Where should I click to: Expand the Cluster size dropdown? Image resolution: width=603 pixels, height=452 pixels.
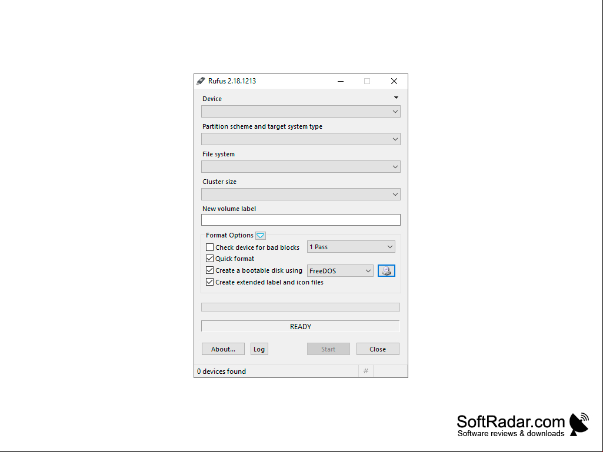click(x=301, y=194)
